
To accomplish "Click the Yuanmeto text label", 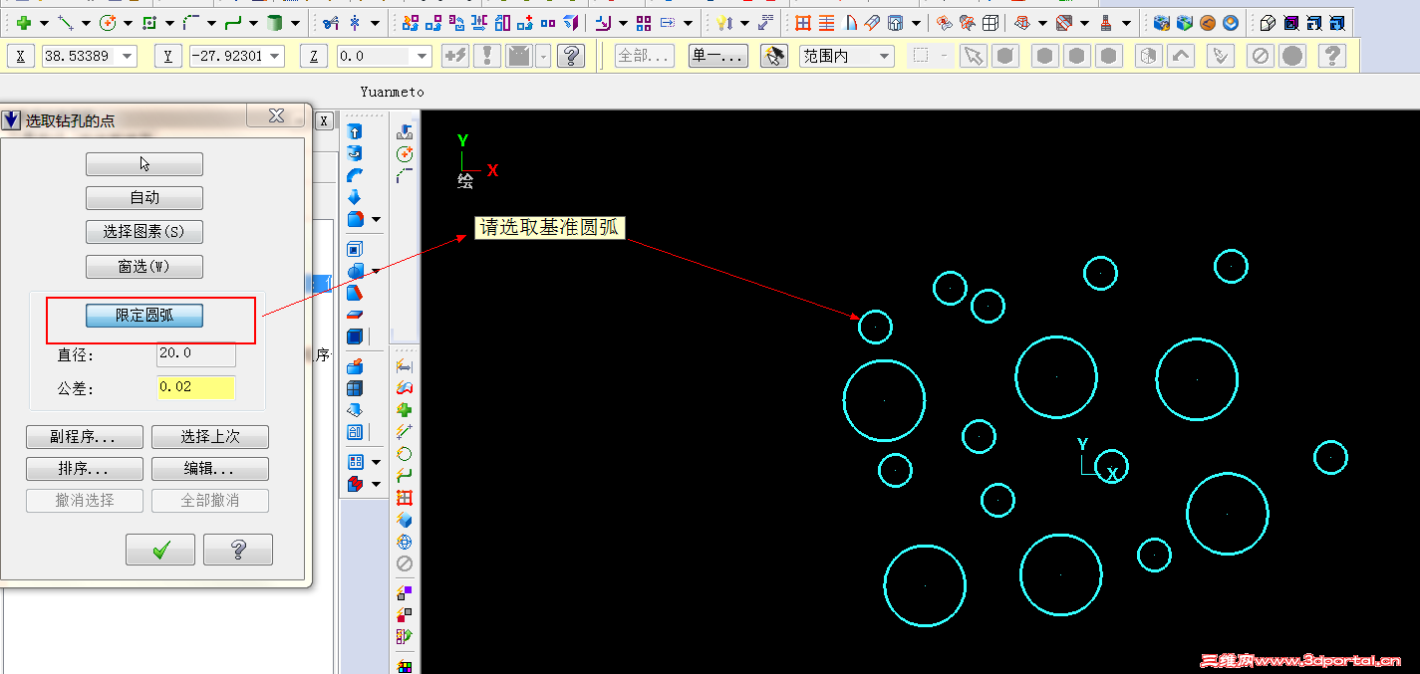I will click(x=392, y=92).
